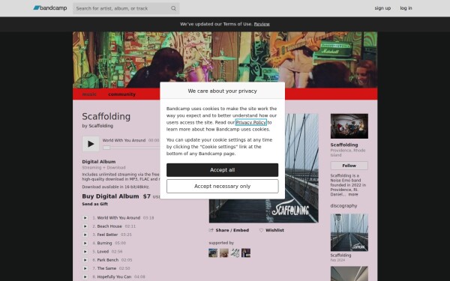The image size is (450, 281).
Task: Open The Same track title
Action: [106, 268]
